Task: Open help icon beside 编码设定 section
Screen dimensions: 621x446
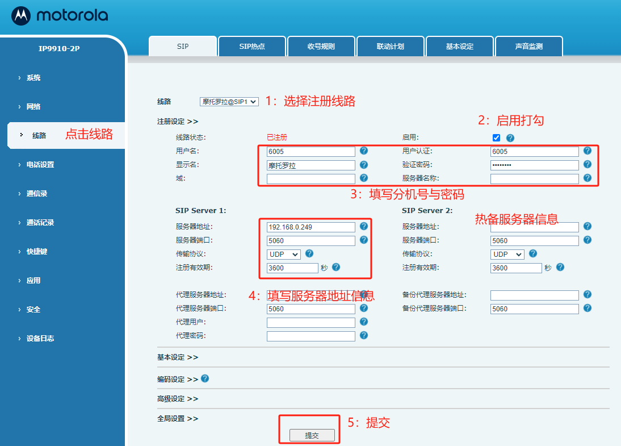Action: 205,378
